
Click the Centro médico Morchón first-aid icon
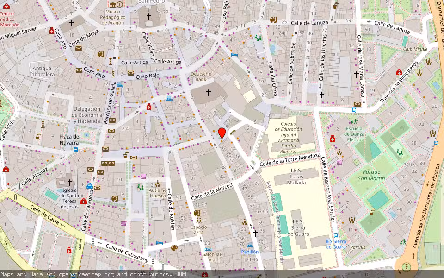click(6, 6)
